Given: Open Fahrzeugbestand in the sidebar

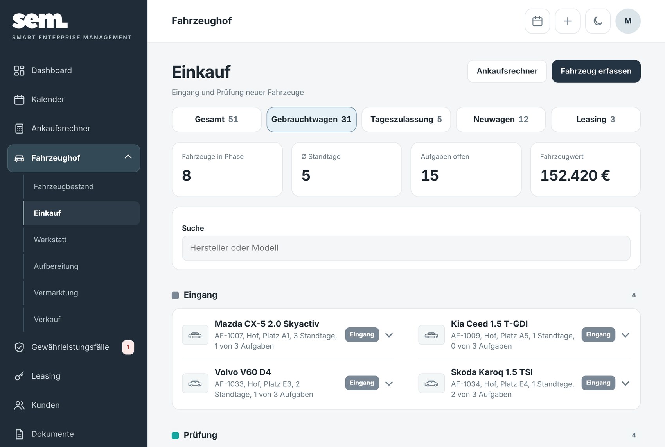Looking at the screenshot, I should (81, 187).
